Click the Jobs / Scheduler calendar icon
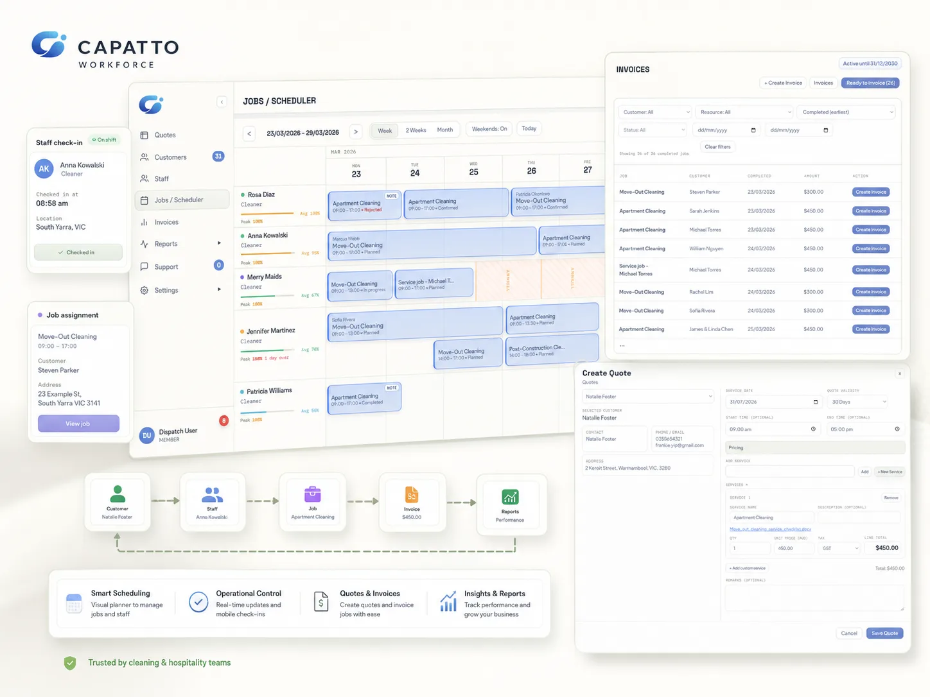 coord(145,200)
